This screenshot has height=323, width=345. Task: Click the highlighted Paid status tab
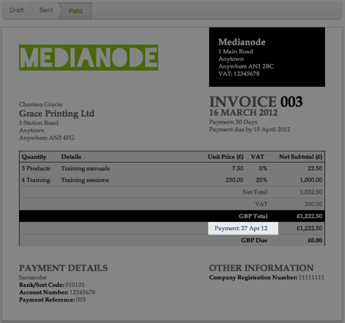click(x=75, y=11)
